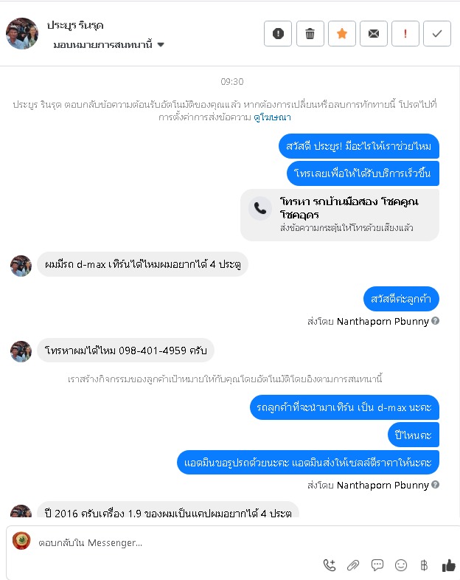Click the request phone call icon

330,565
